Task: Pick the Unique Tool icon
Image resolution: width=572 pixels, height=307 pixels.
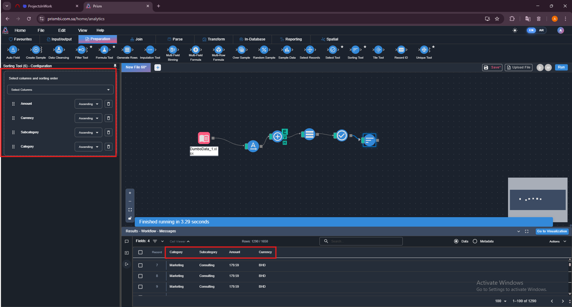Action: pos(424,50)
